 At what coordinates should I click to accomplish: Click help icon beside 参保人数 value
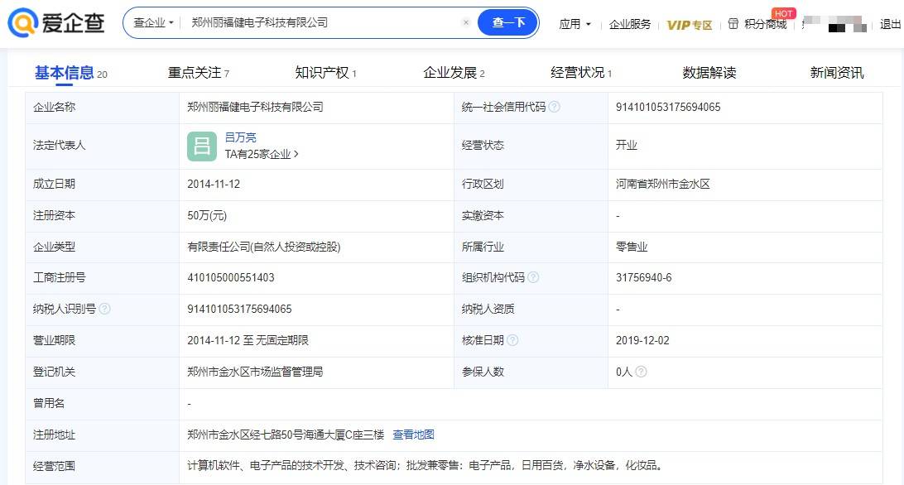point(641,372)
